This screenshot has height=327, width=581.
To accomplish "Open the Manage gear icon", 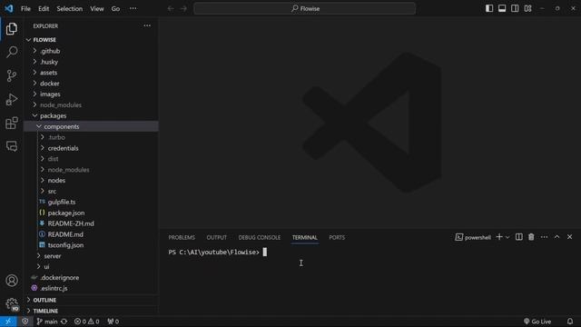I will (12, 304).
